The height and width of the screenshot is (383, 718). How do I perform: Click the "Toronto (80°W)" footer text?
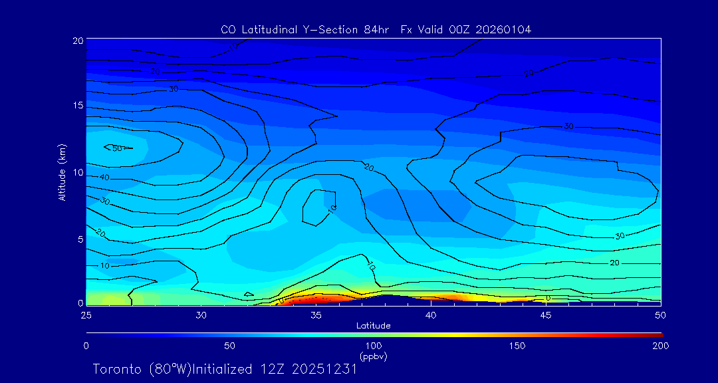point(142,369)
